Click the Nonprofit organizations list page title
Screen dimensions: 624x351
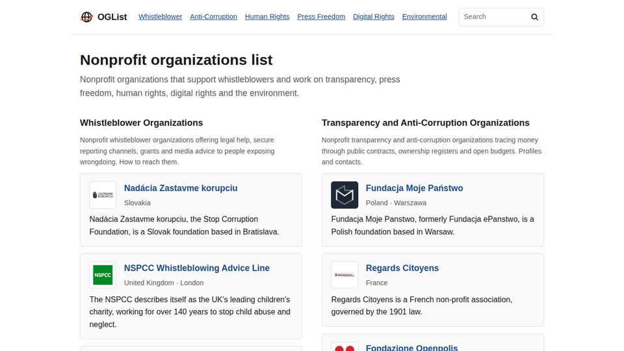pyautogui.click(x=176, y=60)
